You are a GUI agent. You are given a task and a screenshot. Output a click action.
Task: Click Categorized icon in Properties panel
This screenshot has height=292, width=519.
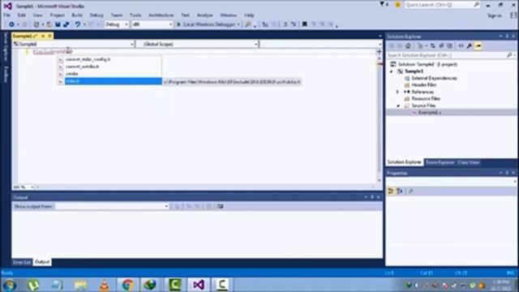[391, 191]
